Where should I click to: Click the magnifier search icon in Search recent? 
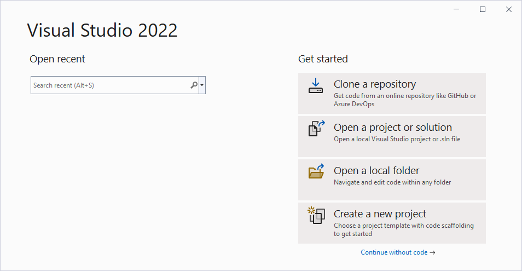pyautogui.click(x=194, y=85)
